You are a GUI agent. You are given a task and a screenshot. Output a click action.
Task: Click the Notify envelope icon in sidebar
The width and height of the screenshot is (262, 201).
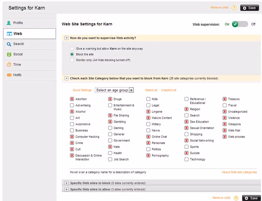click(x=9, y=75)
